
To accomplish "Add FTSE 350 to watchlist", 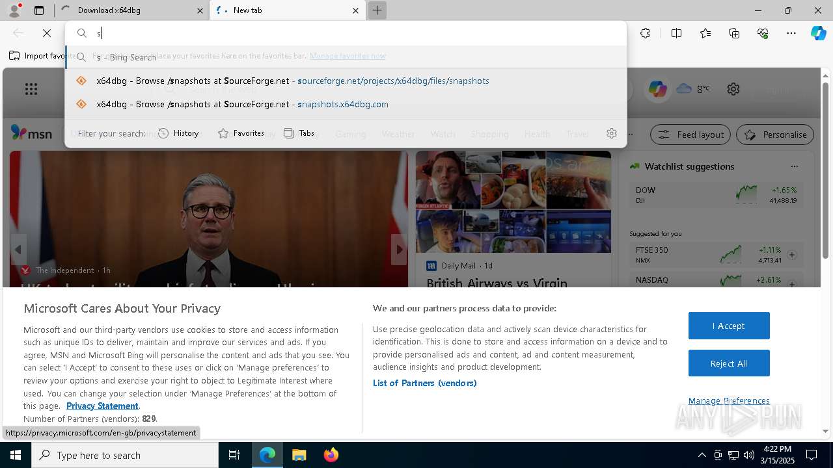I will [x=792, y=255].
